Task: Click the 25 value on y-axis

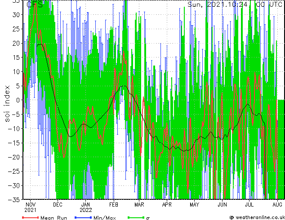Action: coord(16,29)
